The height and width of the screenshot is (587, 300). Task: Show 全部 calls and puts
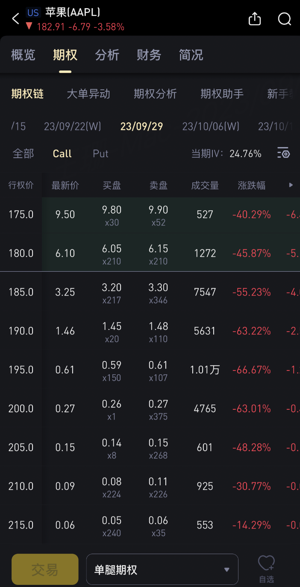(x=23, y=154)
